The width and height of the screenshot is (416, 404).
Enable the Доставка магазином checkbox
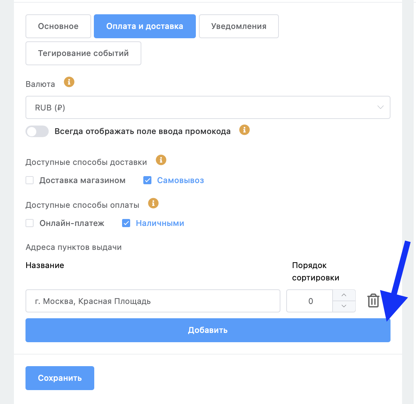click(x=30, y=180)
